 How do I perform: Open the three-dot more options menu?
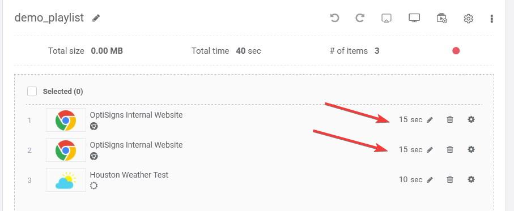pyautogui.click(x=491, y=19)
